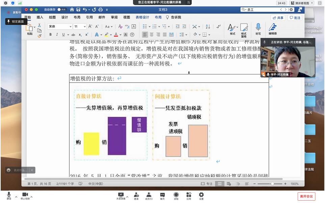The image size is (325, 203).
Task: Toggle the AutoSave 自动保存 switch
Action: click(x=61, y=9)
